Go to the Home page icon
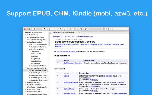 (44, 29)
